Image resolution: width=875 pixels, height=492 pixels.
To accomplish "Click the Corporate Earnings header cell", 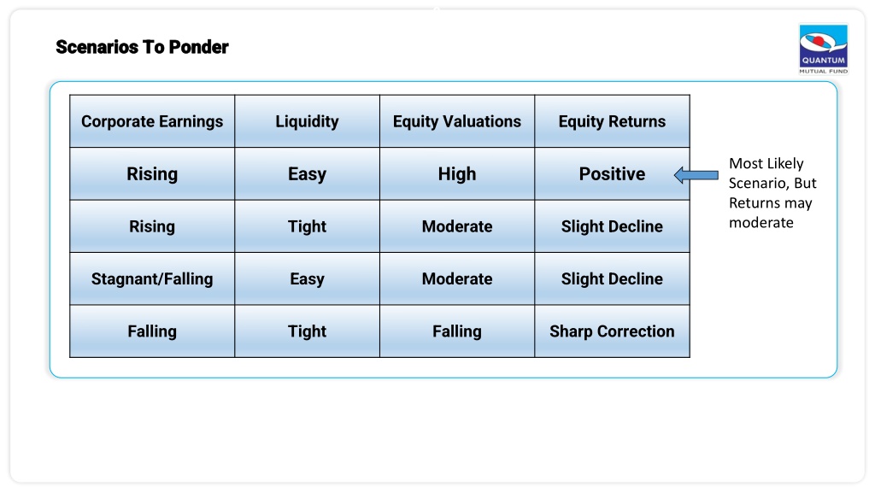I will point(152,121).
